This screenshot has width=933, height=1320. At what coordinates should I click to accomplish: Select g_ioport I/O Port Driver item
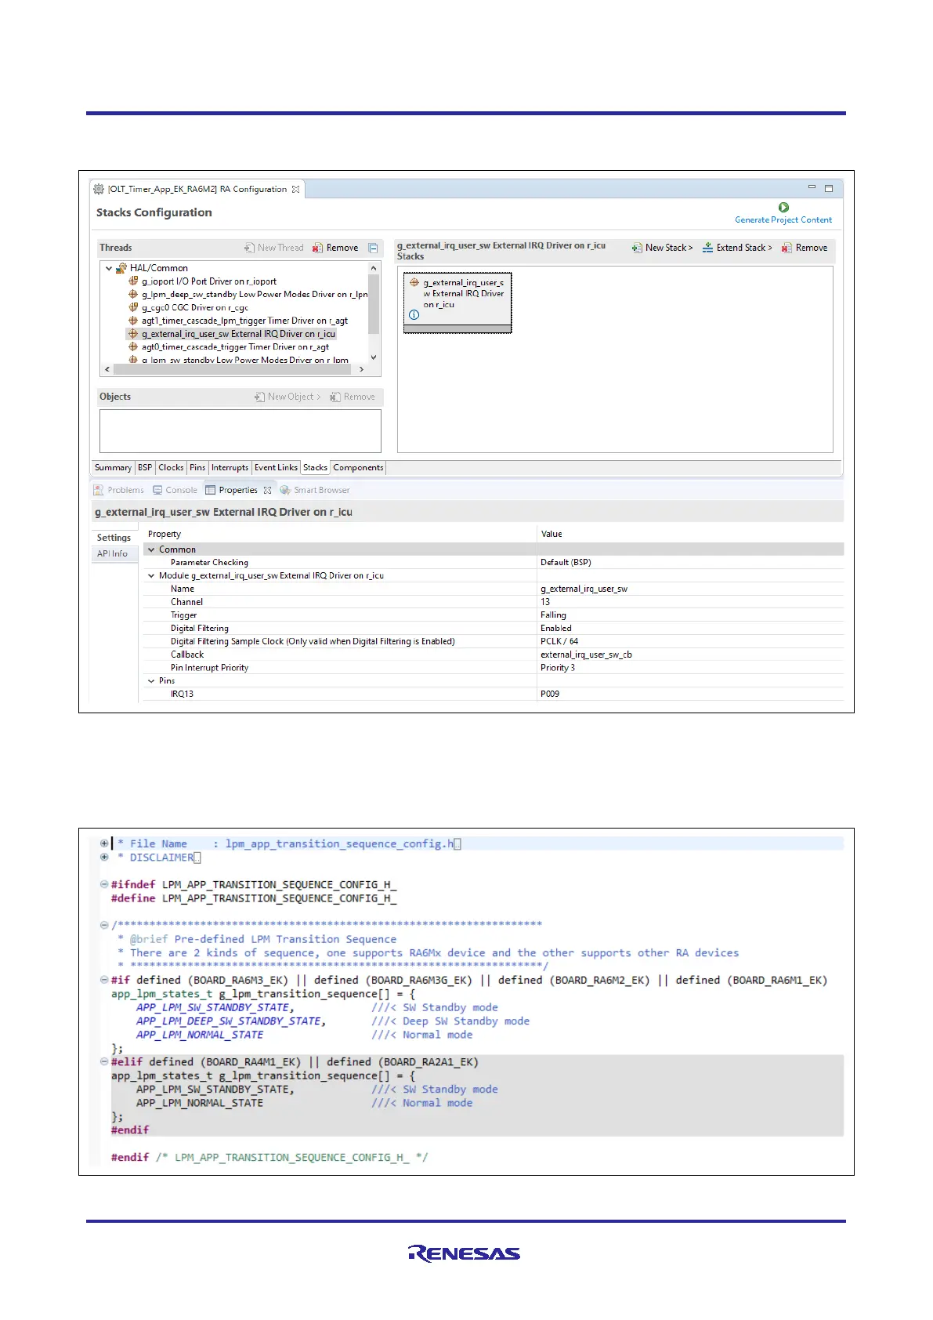208,281
